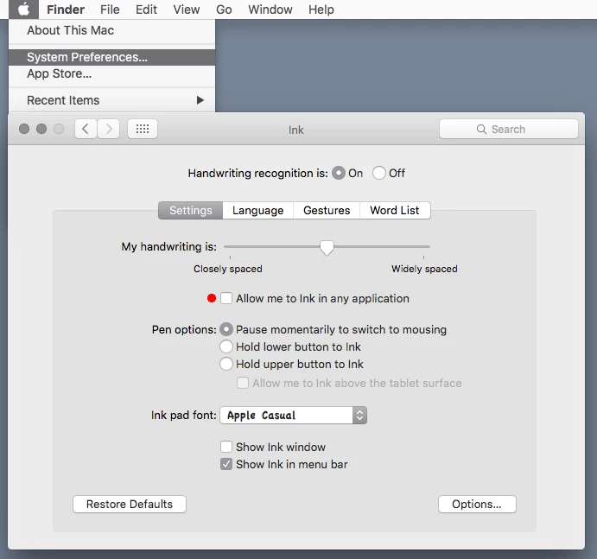Click the Search field in Ink window

509,129
